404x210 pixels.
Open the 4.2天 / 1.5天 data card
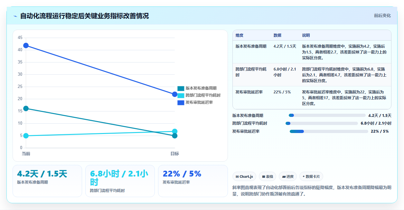(x=47, y=181)
